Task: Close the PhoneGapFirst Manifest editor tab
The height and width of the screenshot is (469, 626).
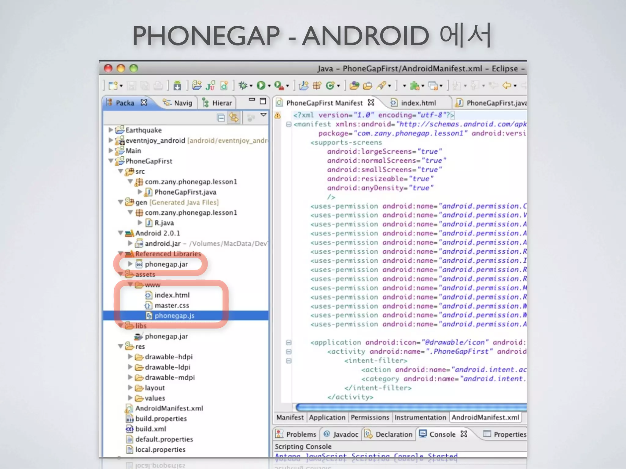Action: point(371,103)
